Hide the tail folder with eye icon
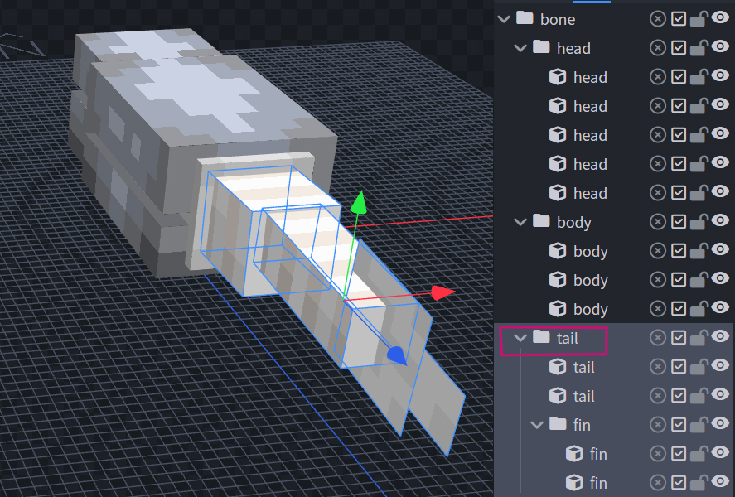Viewport: 735px width, 497px height. point(720,337)
